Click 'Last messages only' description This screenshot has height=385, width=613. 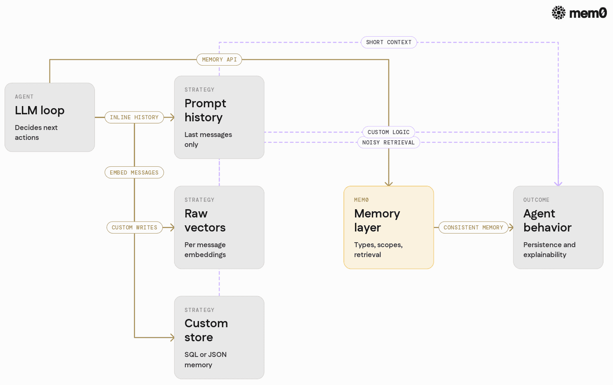(x=208, y=139)
